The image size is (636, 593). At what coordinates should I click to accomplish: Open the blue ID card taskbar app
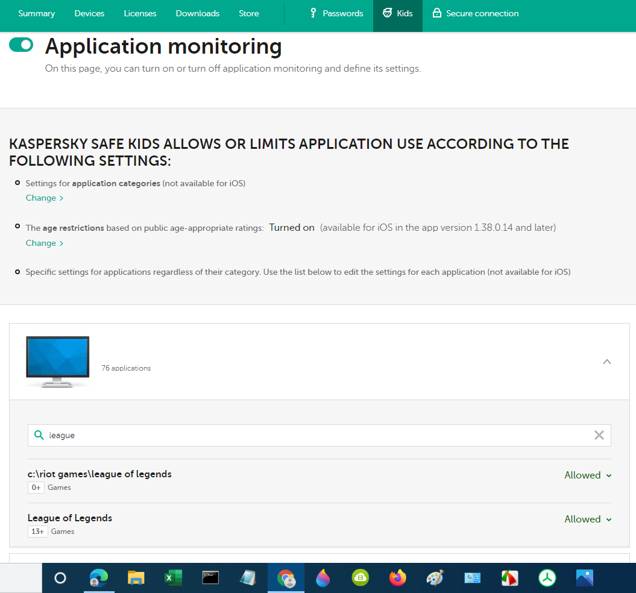click(x=472, y=578)
